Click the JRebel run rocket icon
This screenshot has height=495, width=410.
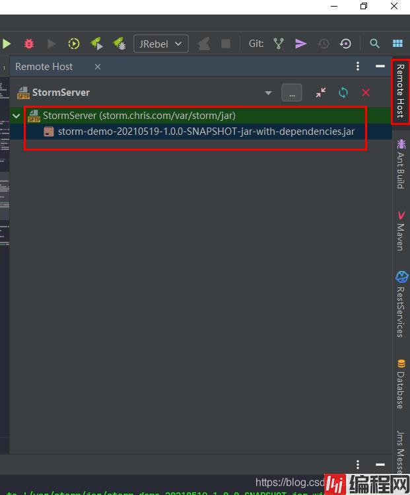(x=96, y=44)
